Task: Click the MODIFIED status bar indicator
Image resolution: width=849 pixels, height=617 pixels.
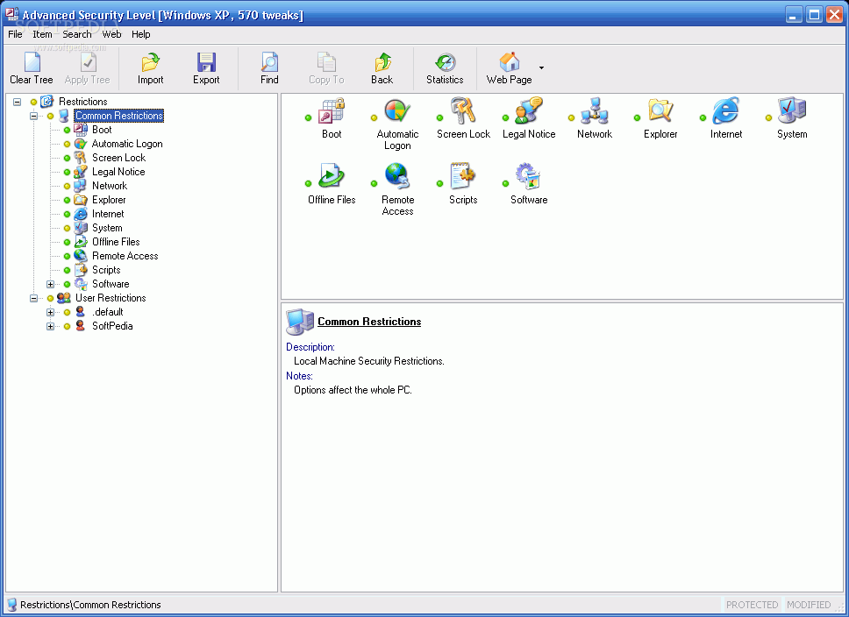Action: (809, 605)
